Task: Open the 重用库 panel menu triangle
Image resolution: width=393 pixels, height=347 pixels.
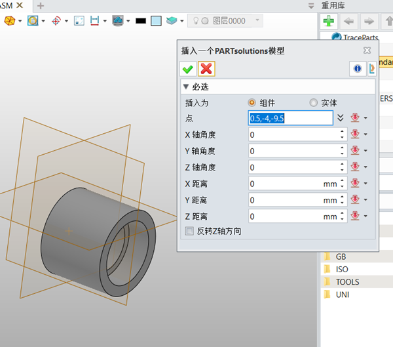Action: tap(310, 6)
